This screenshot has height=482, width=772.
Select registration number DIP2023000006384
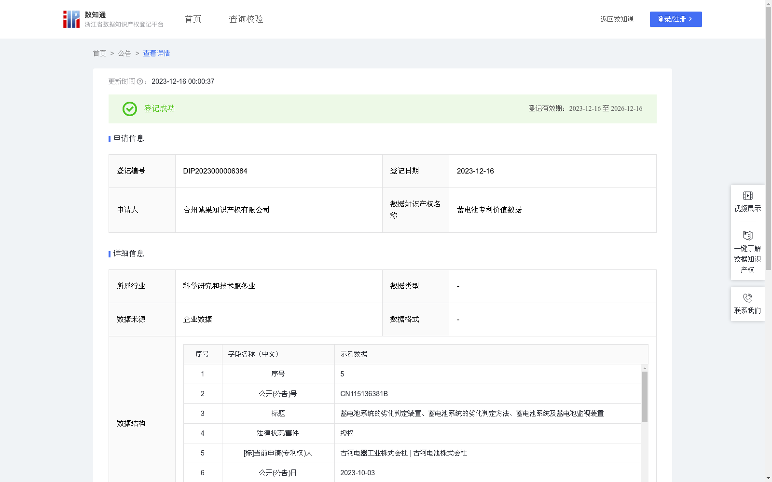coord(215,171)
